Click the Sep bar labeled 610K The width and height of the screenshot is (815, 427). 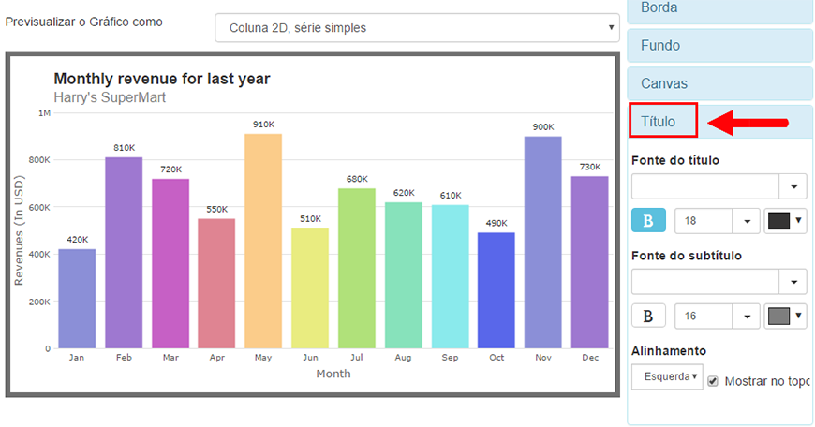(x=450, y=276)
